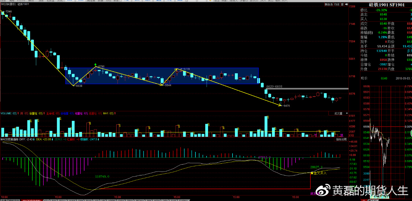412x201 pixels.
Task: Click the 6476 low price label
Action: click(x=287, y=105)
